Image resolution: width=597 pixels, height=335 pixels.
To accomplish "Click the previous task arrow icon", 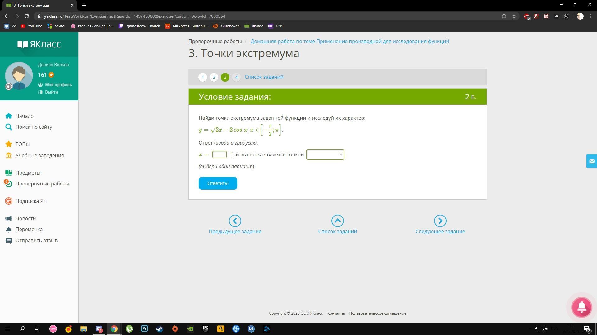I will coord(235,221).
